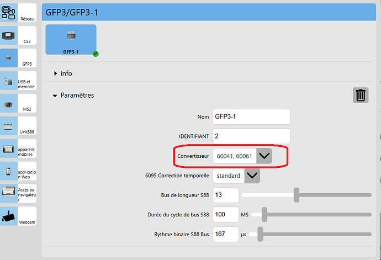This screenshot has height=260, width=381.
Task: Open 6095 Correction temporelle dropdown
Action: point(252,176)
